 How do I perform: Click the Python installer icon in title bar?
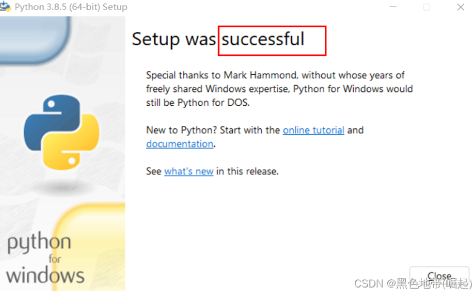click(x=6, y=7)
